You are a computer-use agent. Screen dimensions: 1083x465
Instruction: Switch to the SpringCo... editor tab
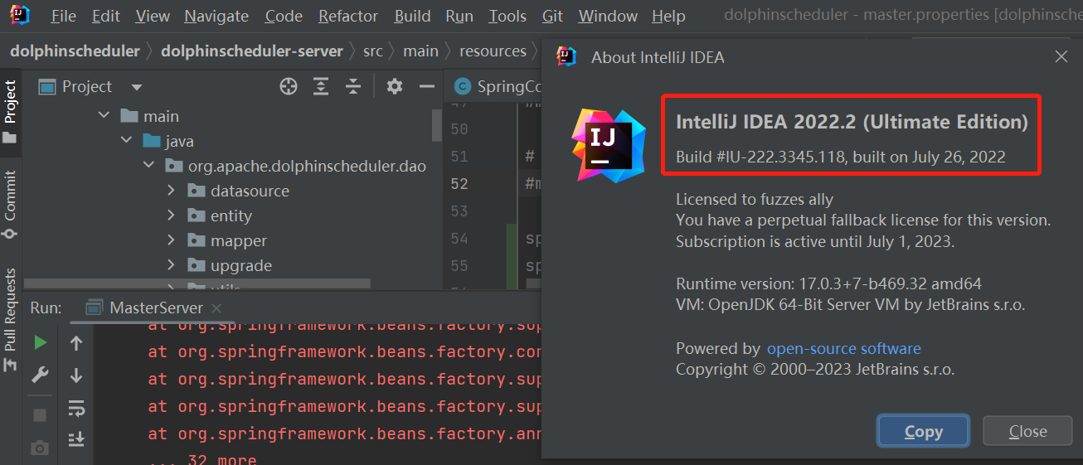498,86
